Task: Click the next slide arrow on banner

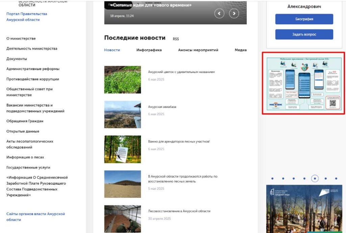Action: coord(234,14)
